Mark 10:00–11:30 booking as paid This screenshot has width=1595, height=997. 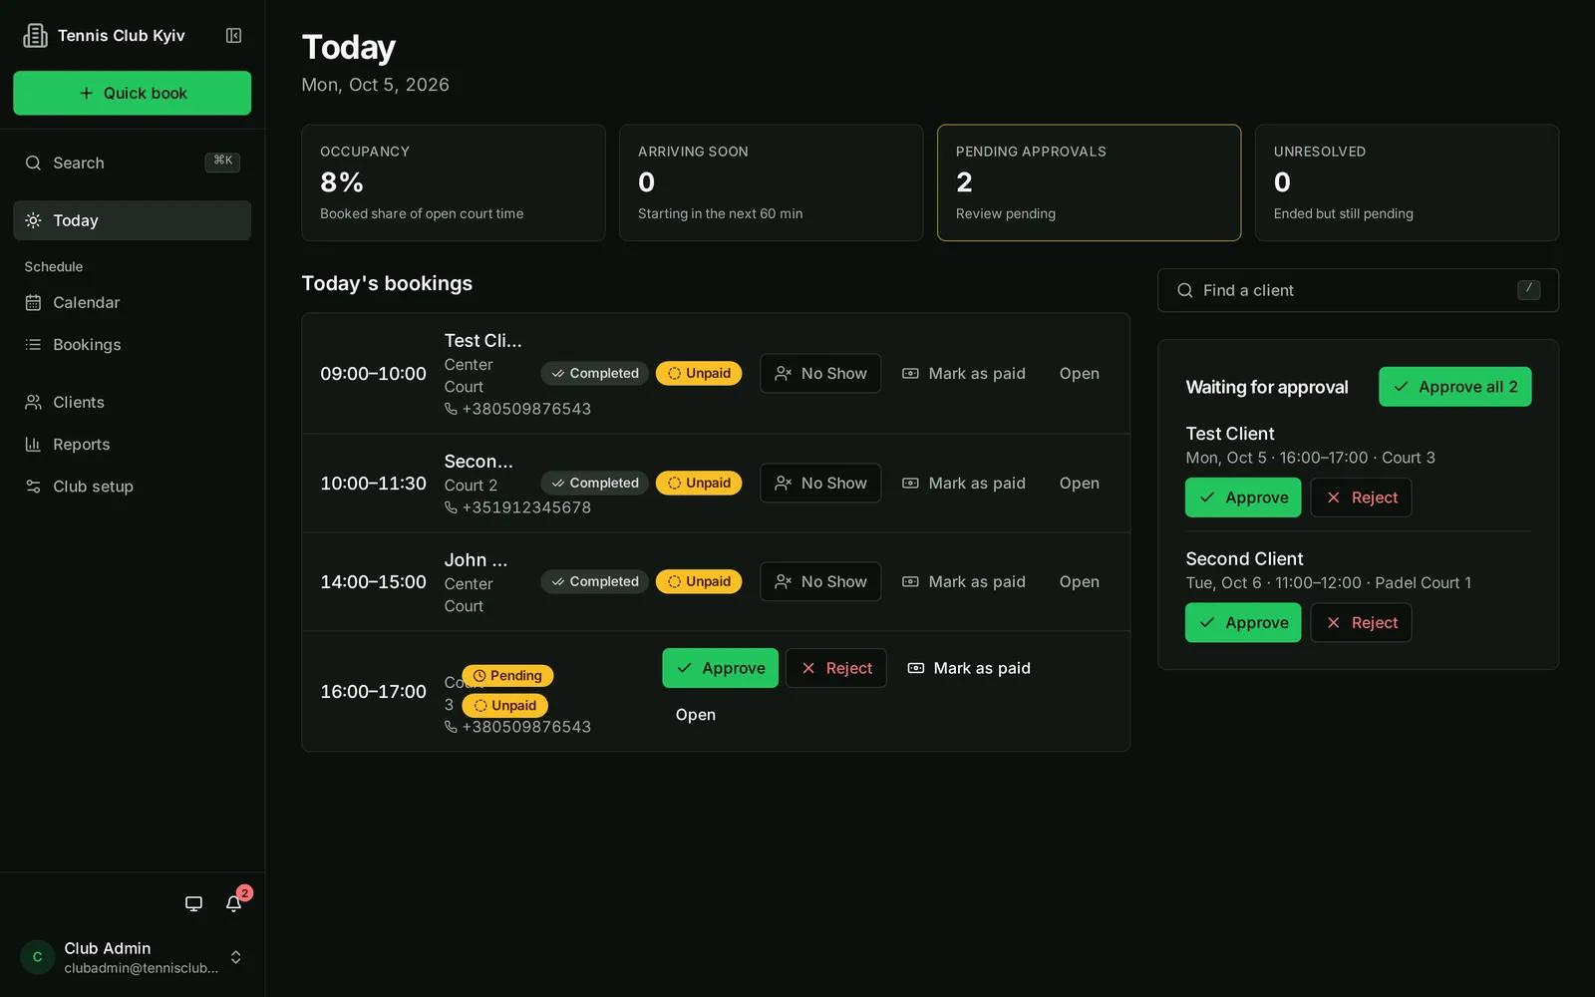(964, 483)
